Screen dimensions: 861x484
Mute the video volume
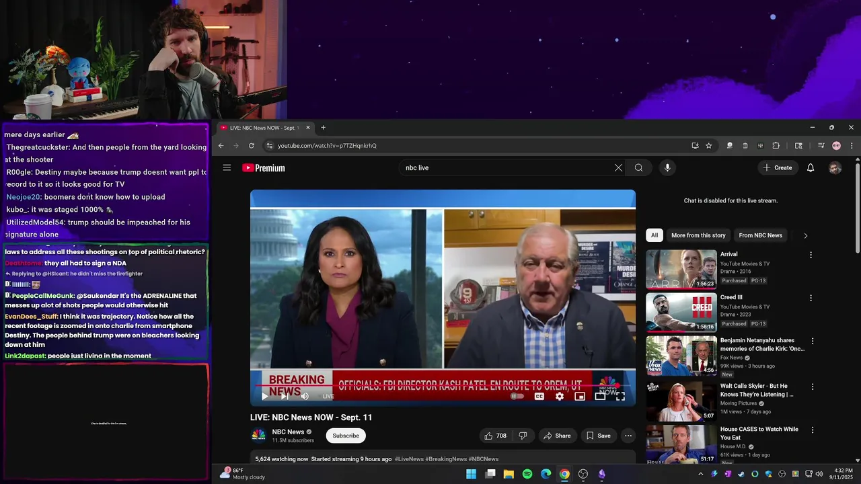click(304, 396)
